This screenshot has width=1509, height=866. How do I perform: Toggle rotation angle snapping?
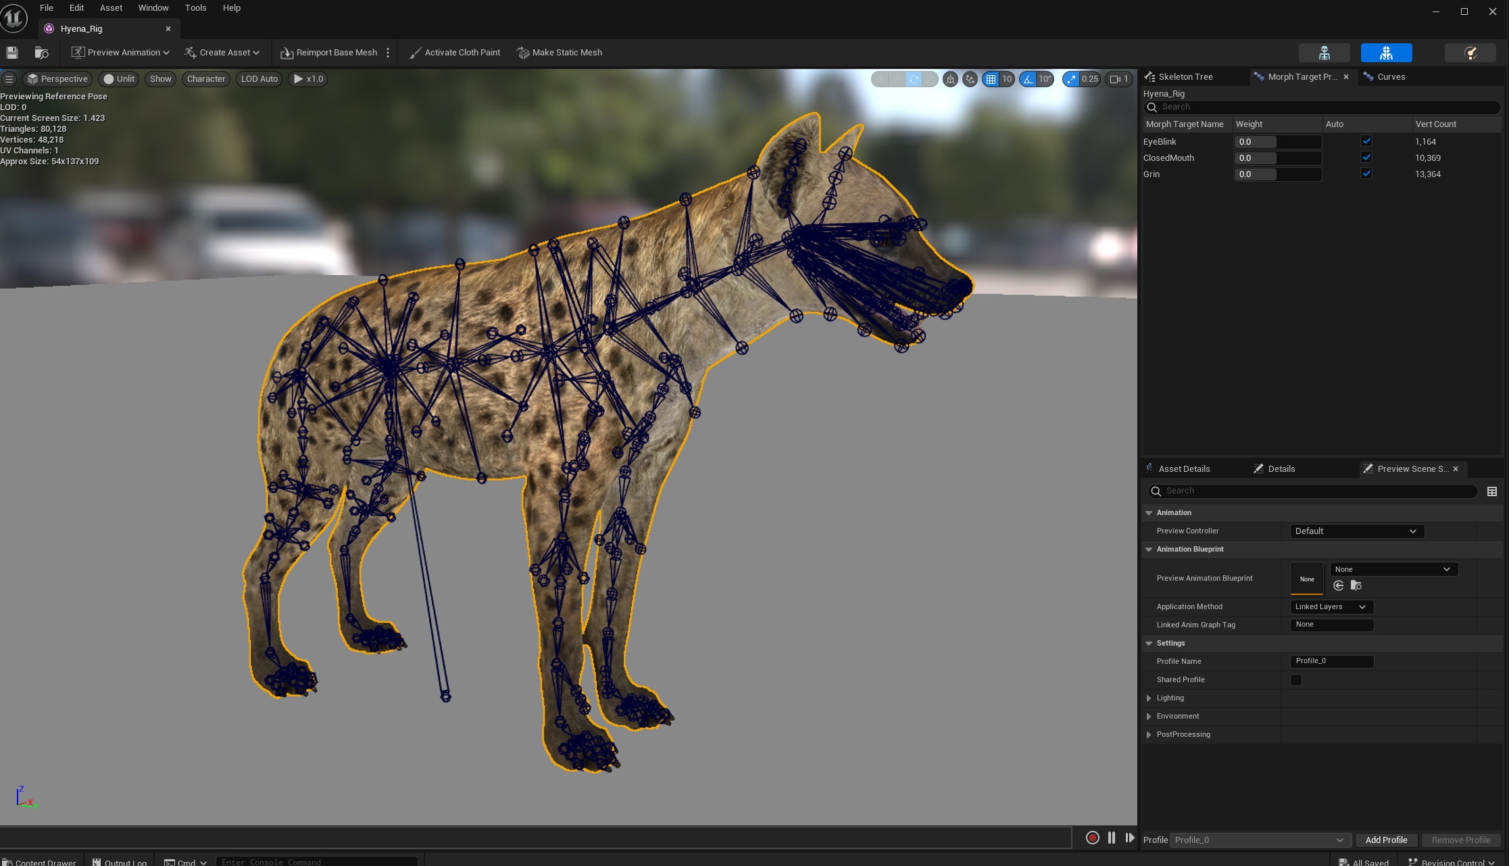coord(1028,79)
